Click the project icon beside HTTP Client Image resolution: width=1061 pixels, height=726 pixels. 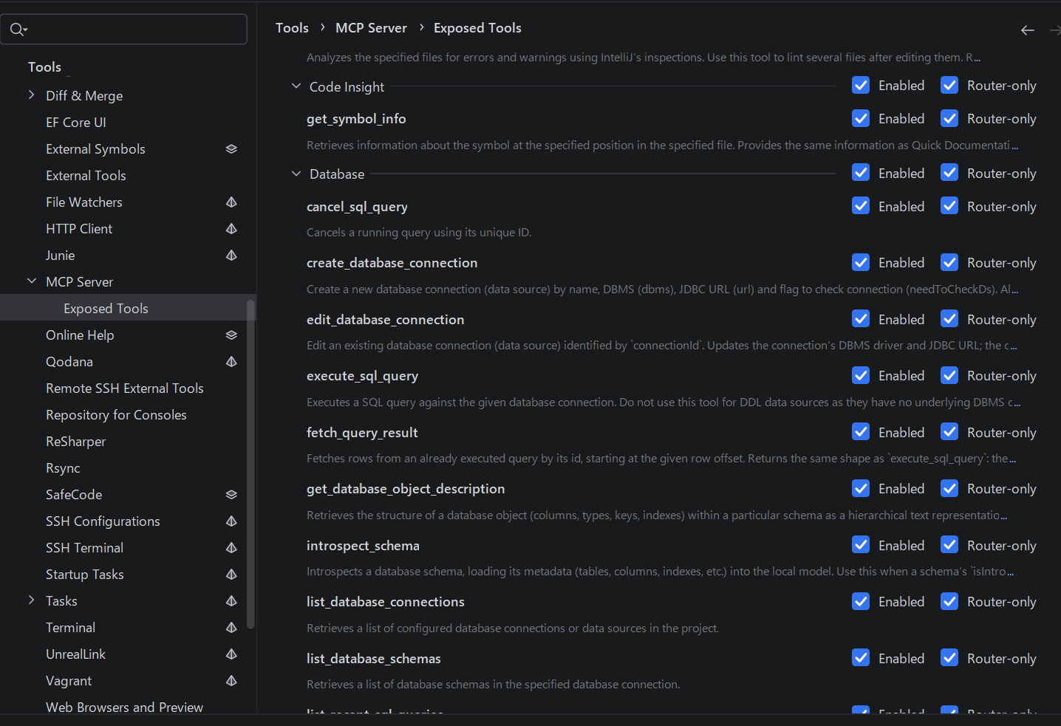pyautogui.click(x=231, y=229)
